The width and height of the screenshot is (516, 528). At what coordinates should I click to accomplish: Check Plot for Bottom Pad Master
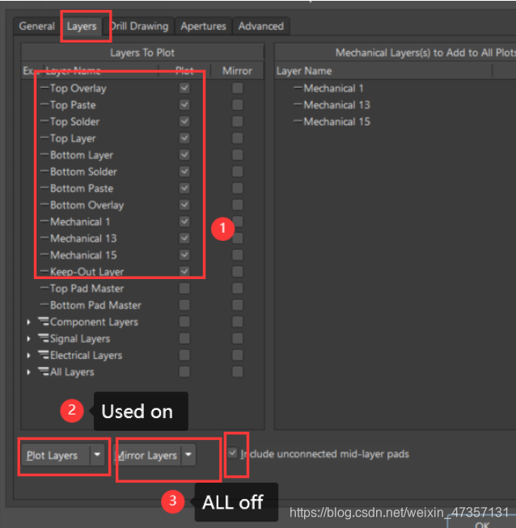click(184, 305)
